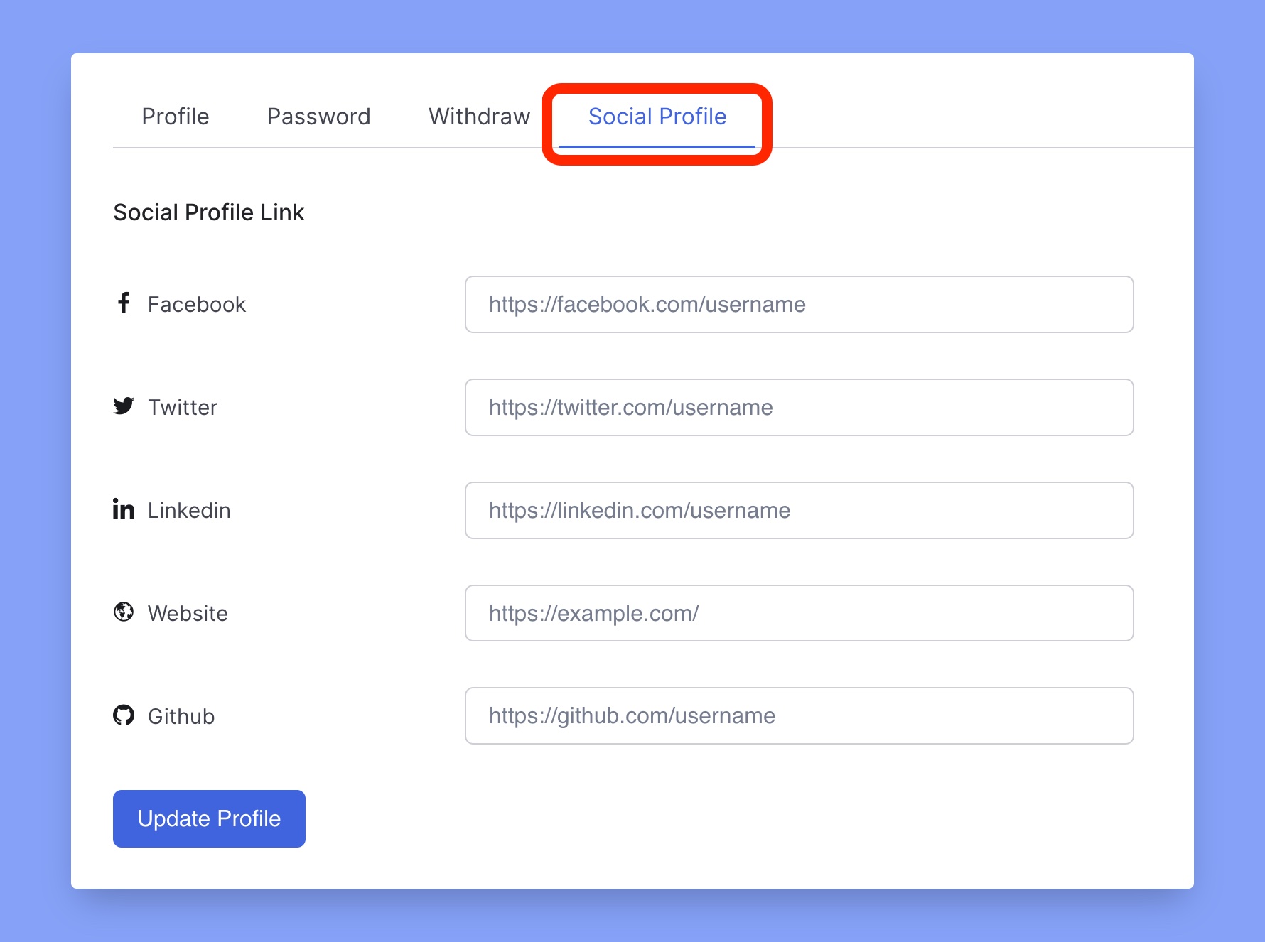This screenshot has height=942, width=1265.
Task: Open the Password tab
Action: [x=318, y=117]
